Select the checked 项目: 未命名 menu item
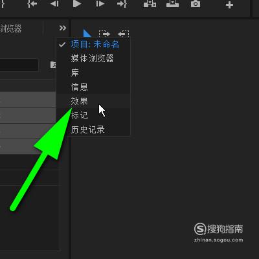 [x=93, y=45]
